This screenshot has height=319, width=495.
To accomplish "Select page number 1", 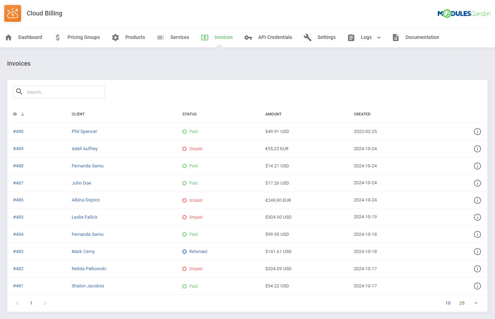I will point(31,303).
